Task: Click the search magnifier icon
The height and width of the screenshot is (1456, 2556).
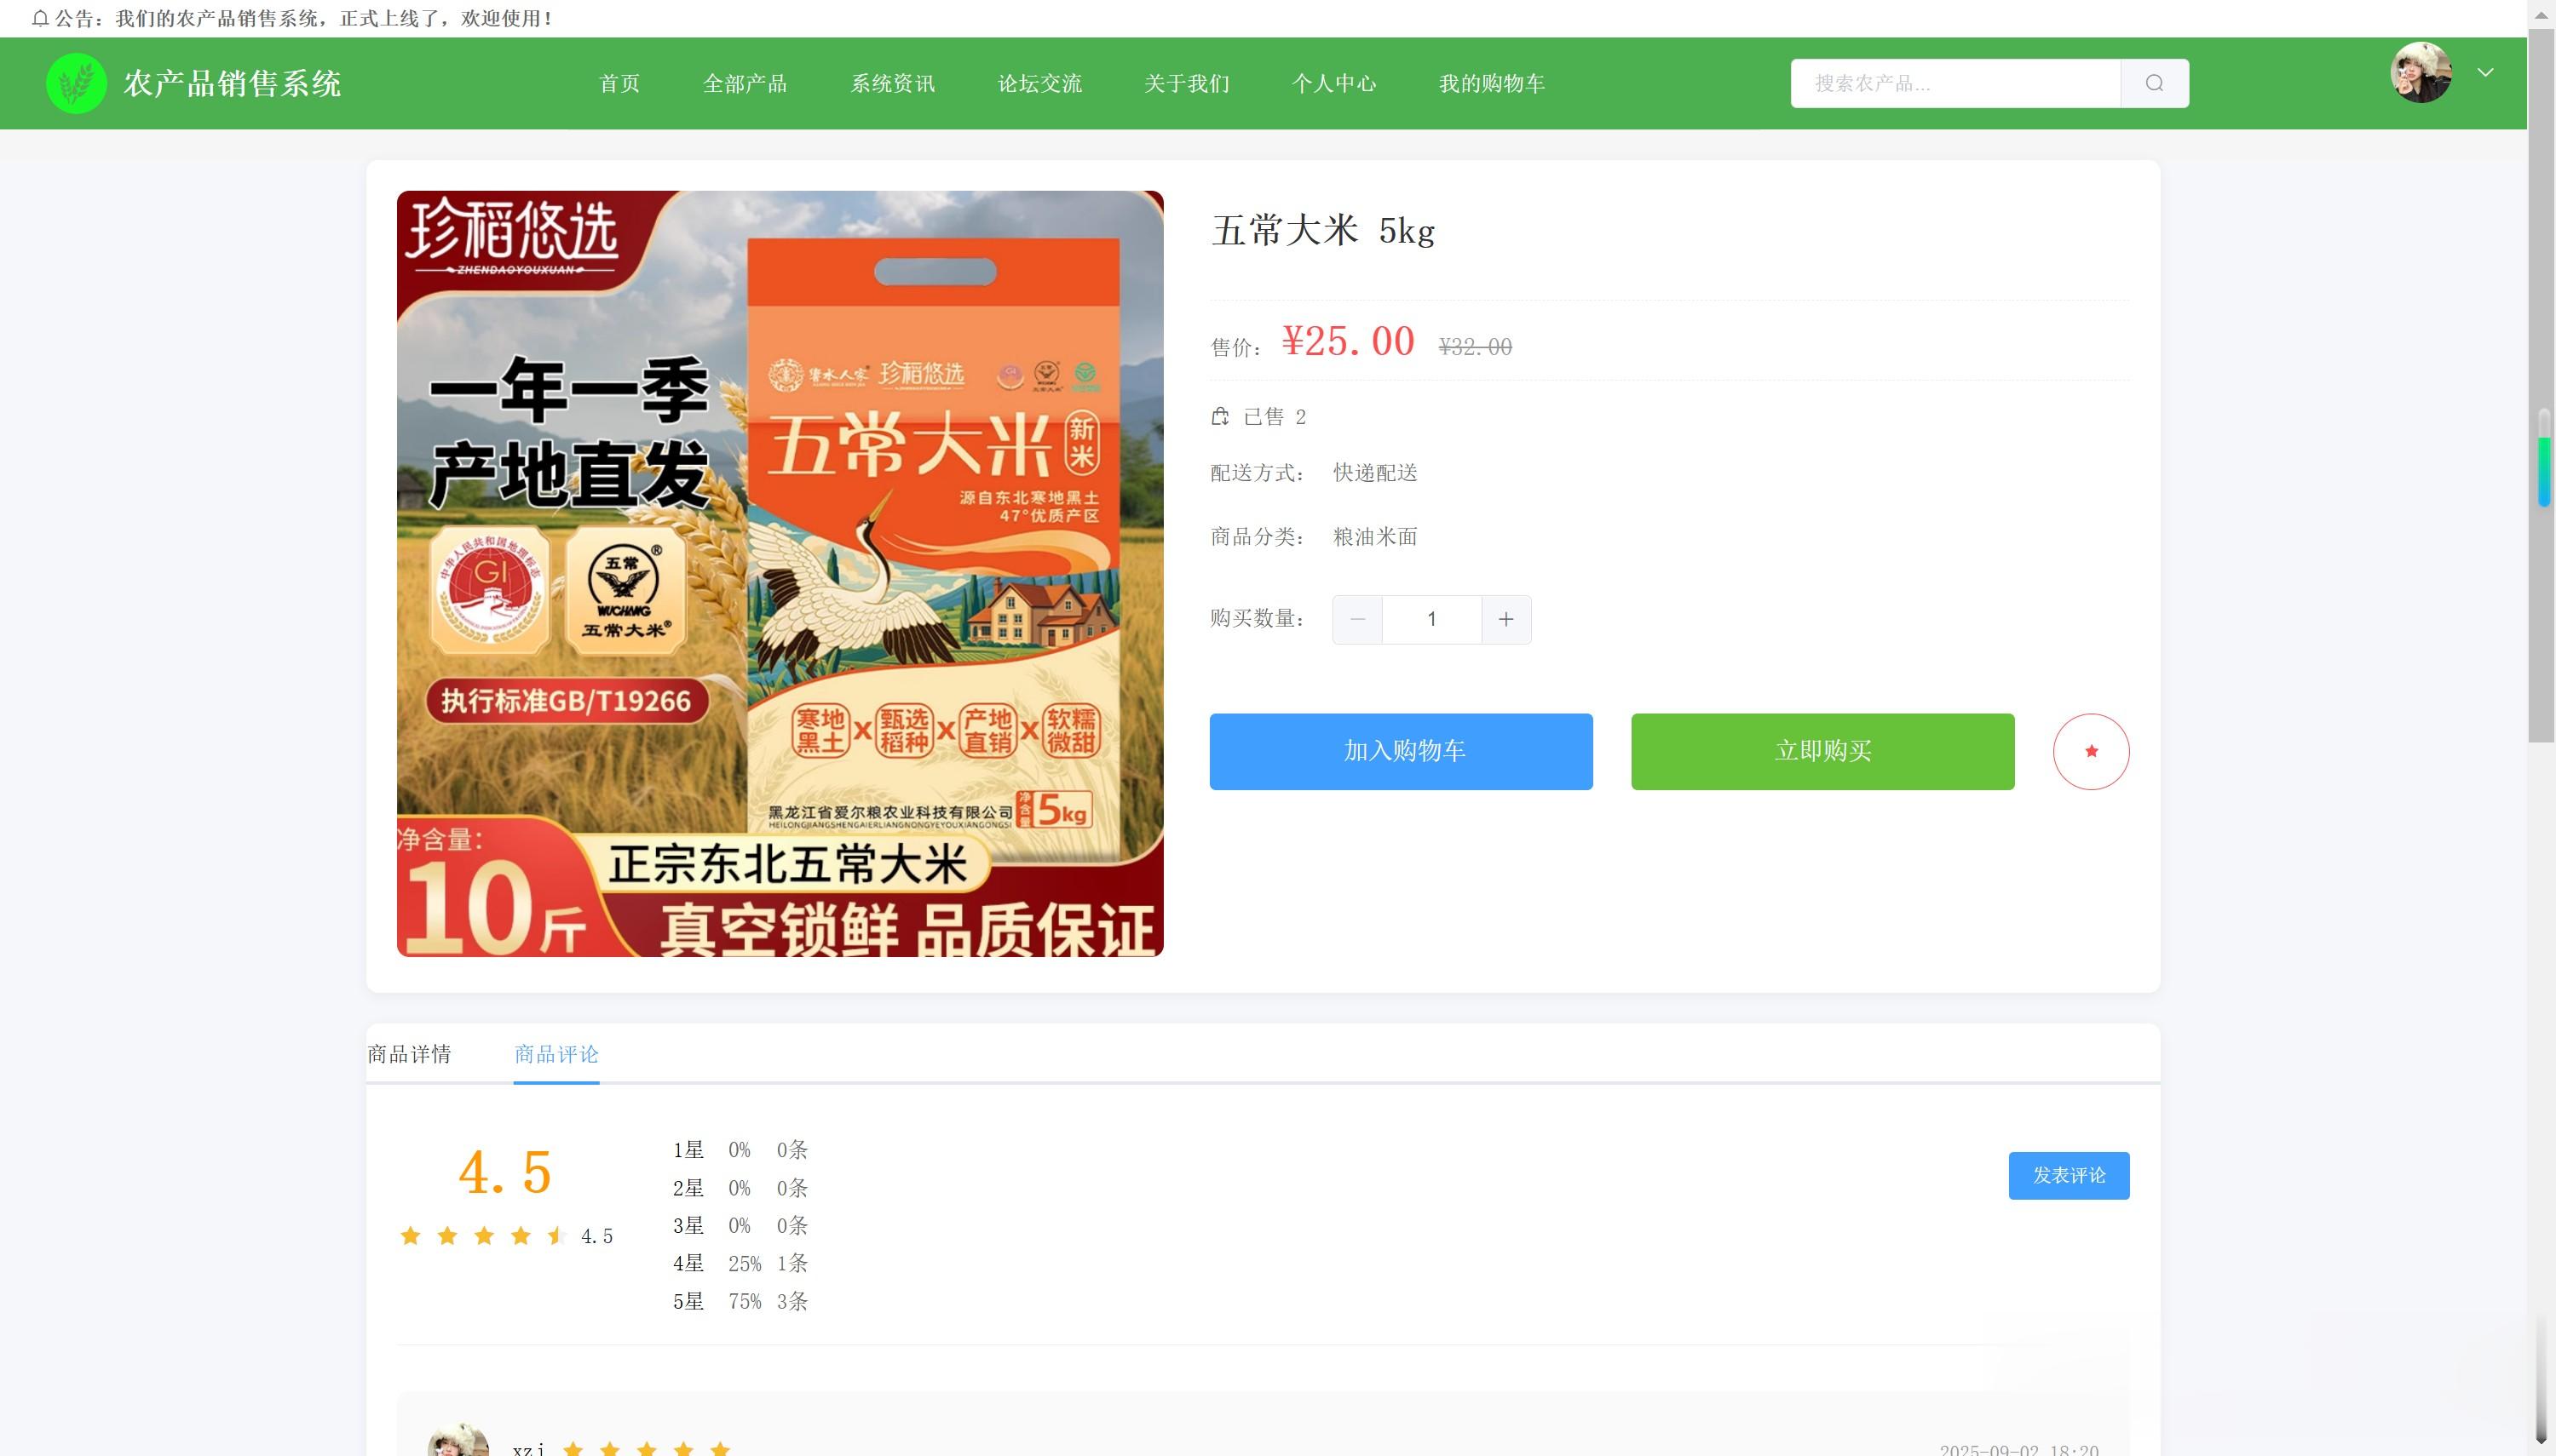Action: [2154, 83]
